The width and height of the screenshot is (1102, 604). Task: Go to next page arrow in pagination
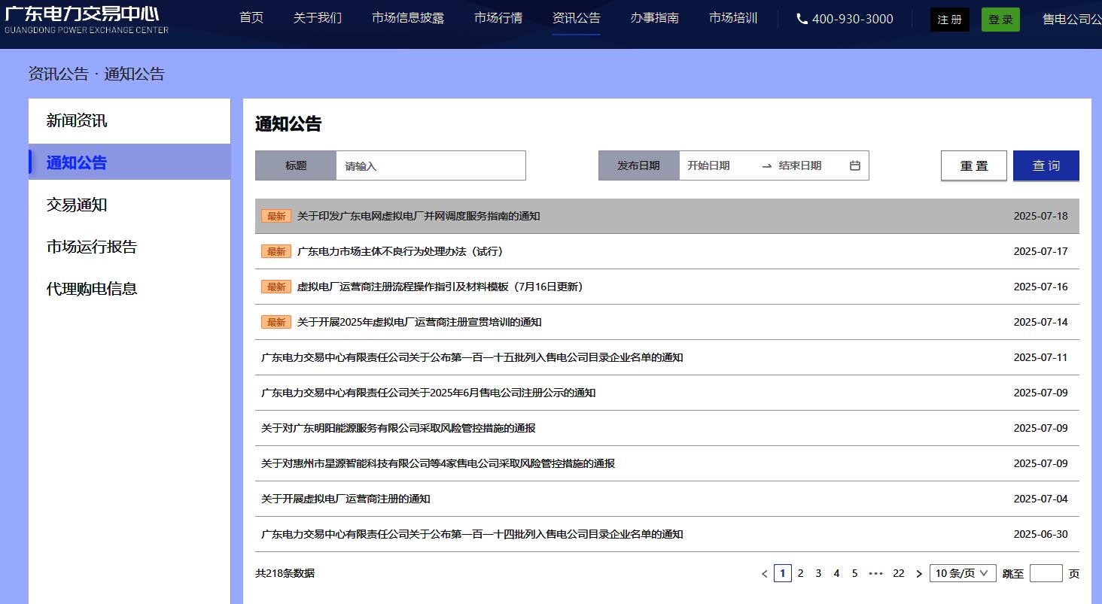(x=918, y=574)
